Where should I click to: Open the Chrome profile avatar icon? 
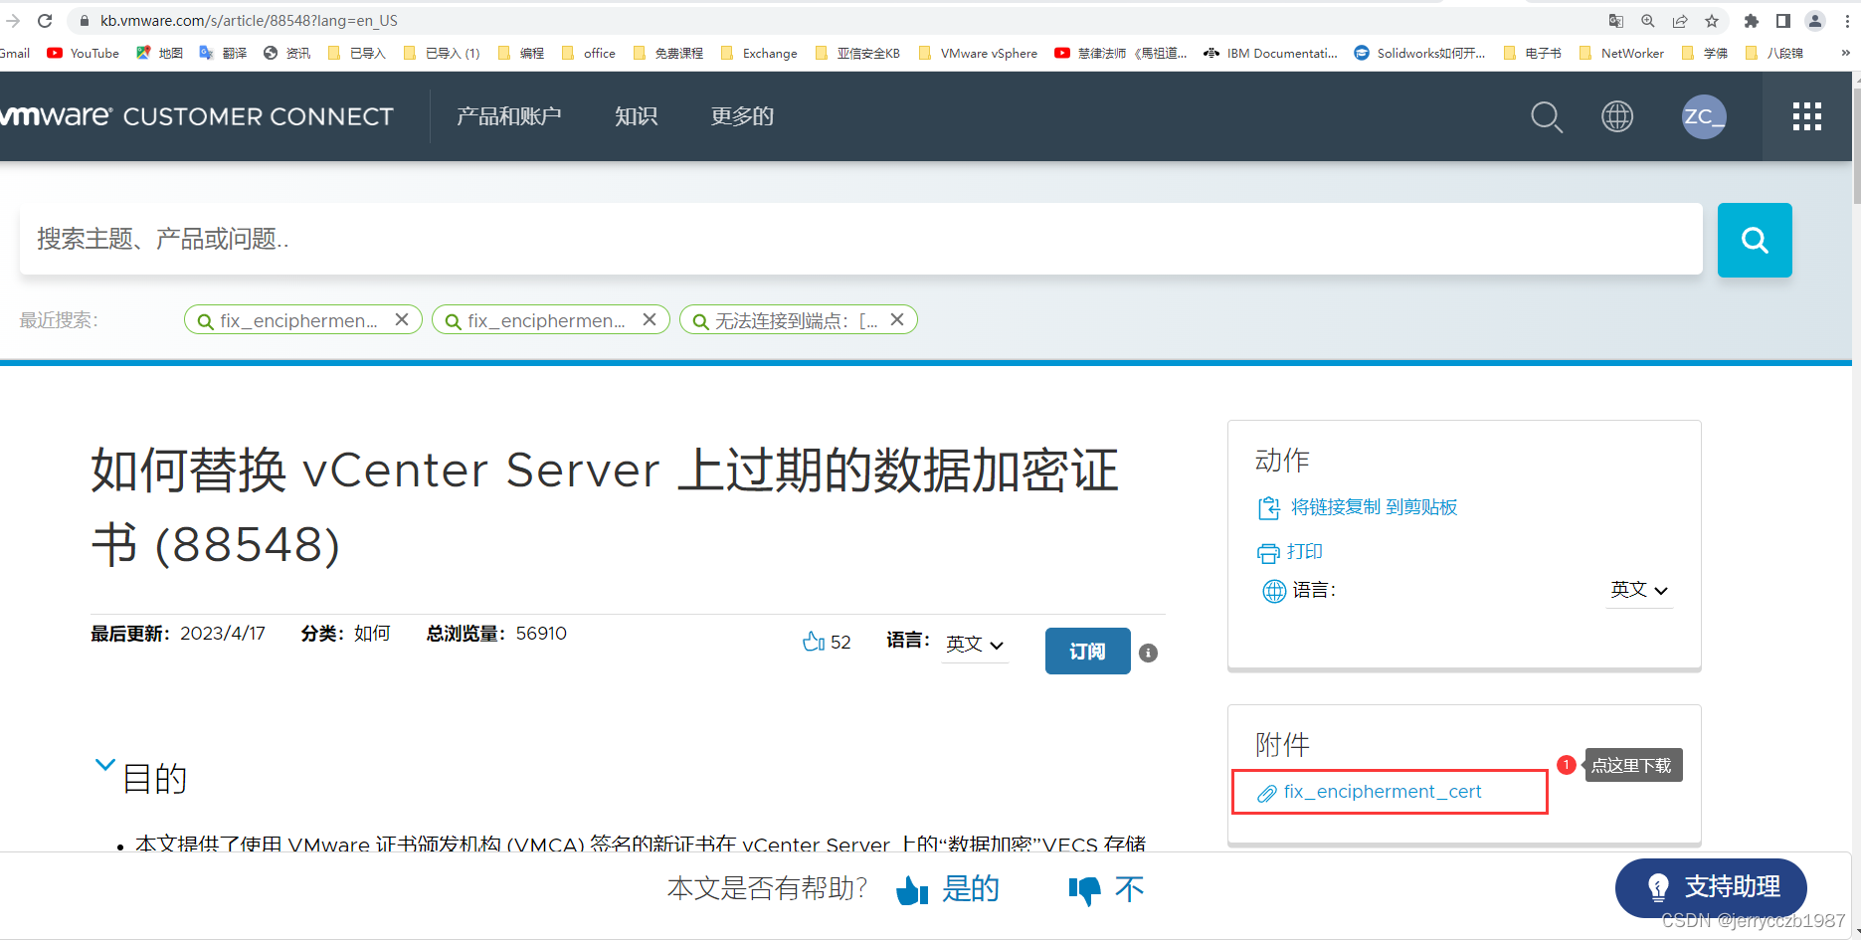pyautogui.click(x=1815, y=21)
